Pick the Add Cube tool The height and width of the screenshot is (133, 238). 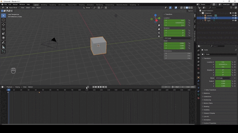[x=3, y=52]
